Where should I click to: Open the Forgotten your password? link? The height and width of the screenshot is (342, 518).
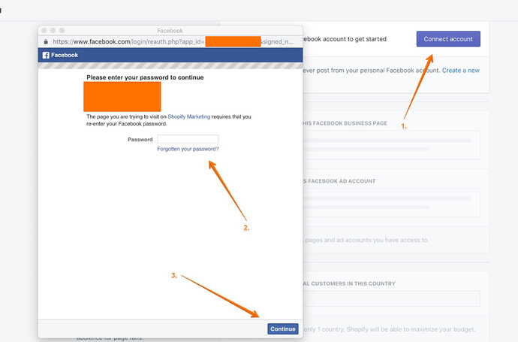point(188,149)
